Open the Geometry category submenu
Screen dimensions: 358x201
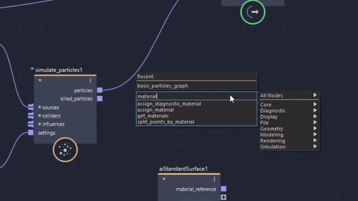pos(289,129)
